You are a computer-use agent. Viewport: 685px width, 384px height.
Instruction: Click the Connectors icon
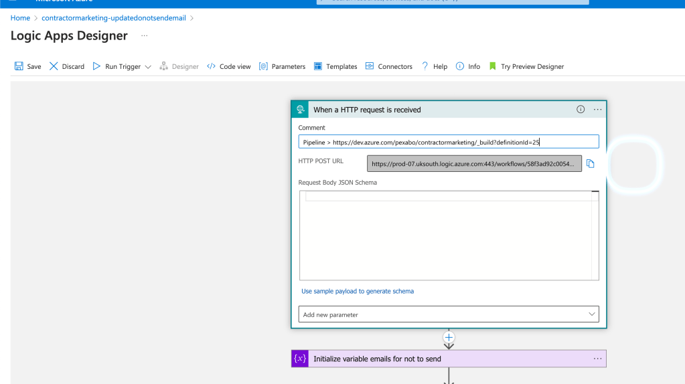click(370, 66)
